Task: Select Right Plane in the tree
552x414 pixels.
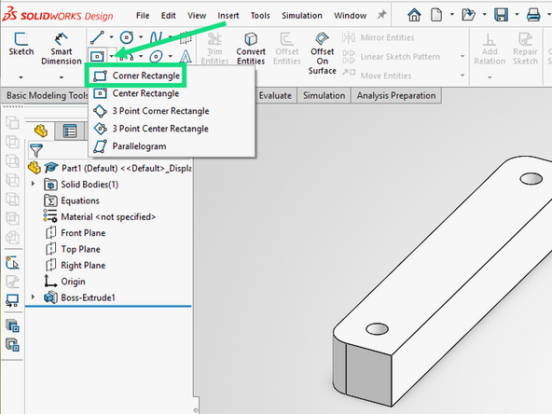Action: click(76, 265)
